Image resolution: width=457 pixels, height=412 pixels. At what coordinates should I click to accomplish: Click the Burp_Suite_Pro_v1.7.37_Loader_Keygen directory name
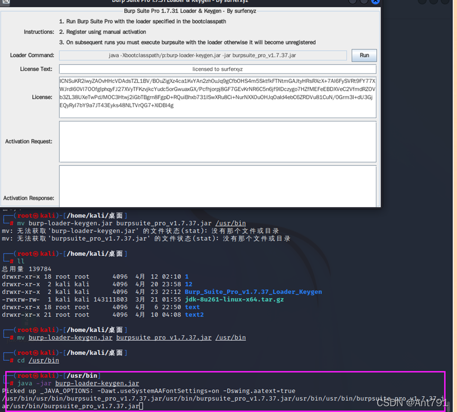pyautogui.click(x=253, y=292)
